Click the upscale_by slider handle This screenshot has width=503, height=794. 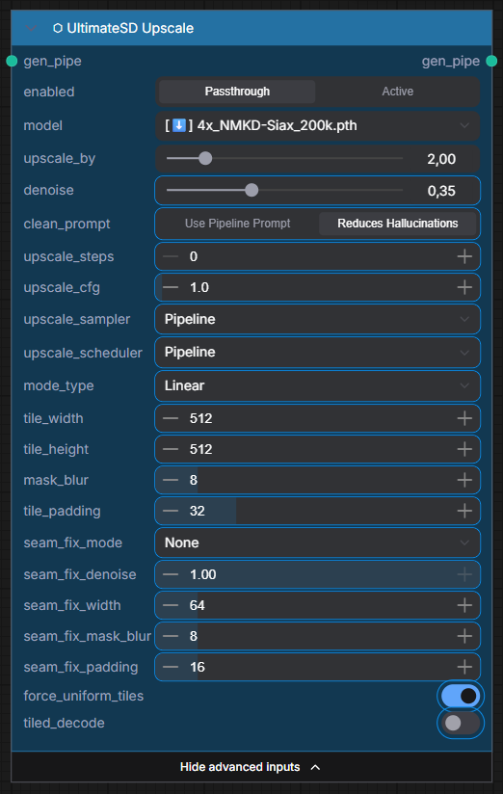tap(205, 158)
